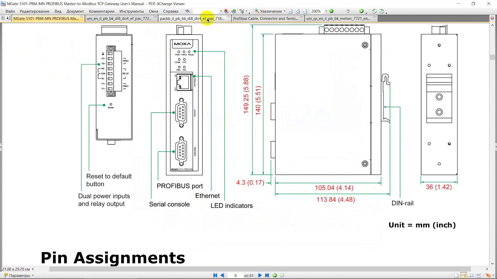Viewport: 497px width, 279px height.
Task: Click the horizontal scrollbar left arrow
Action: 33,269
